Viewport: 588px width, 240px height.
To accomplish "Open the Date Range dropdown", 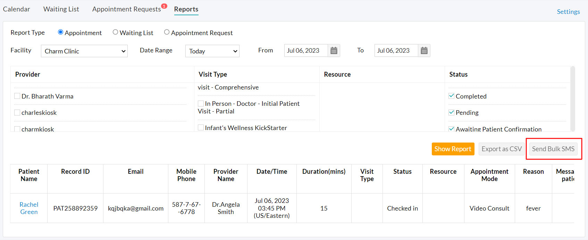I will (x=212, y=51).
